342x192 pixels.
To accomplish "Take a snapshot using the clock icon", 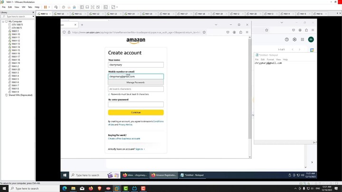I will click(x=64, y=7).
